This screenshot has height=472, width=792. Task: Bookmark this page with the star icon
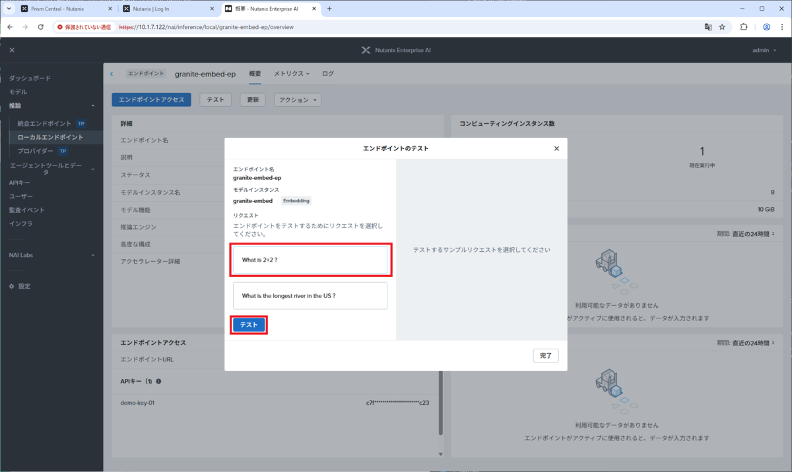[x=722, y=27]
